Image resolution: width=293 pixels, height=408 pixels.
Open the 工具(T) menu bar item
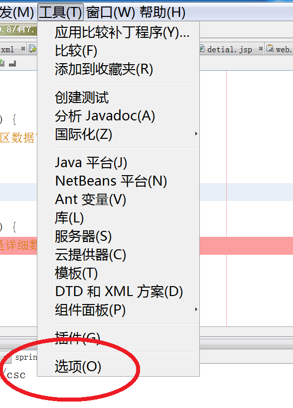(60, 12)
